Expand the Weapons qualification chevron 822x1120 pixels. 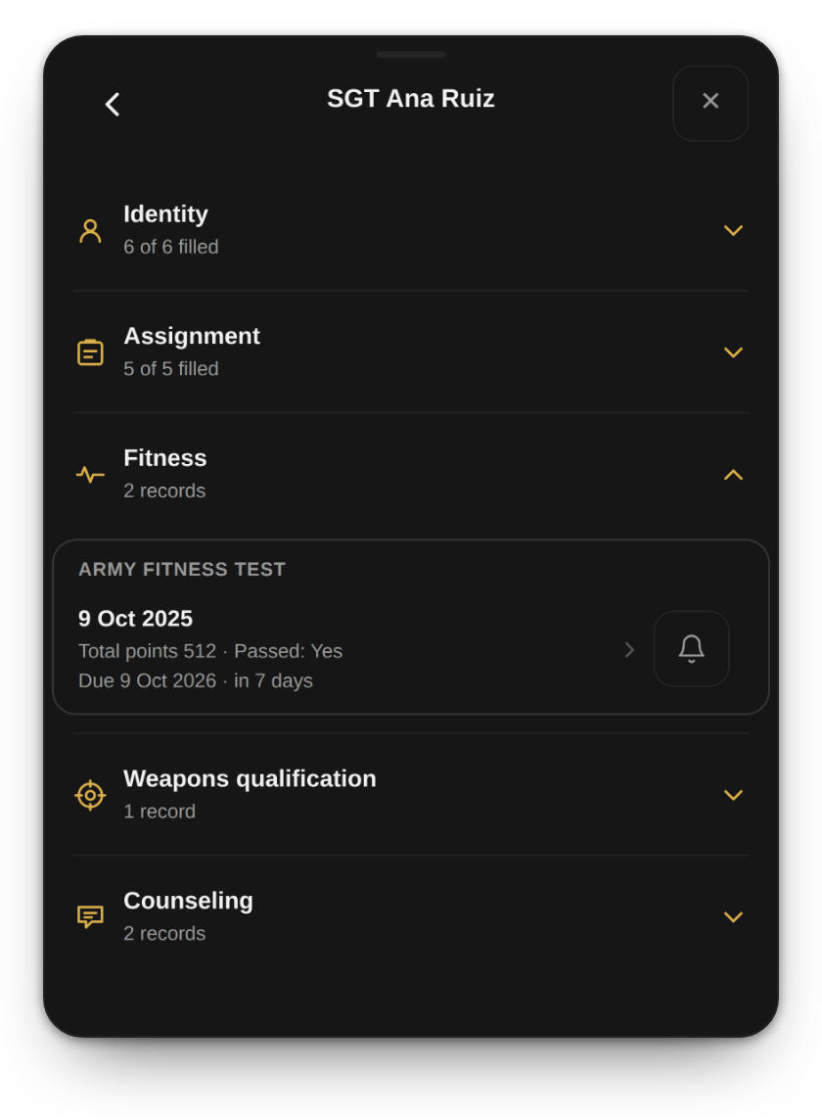pyautogui.click(x=734, y=795)
